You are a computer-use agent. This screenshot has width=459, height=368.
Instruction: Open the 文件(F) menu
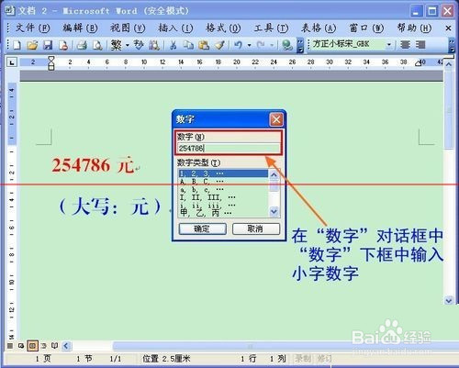point(32,28)
